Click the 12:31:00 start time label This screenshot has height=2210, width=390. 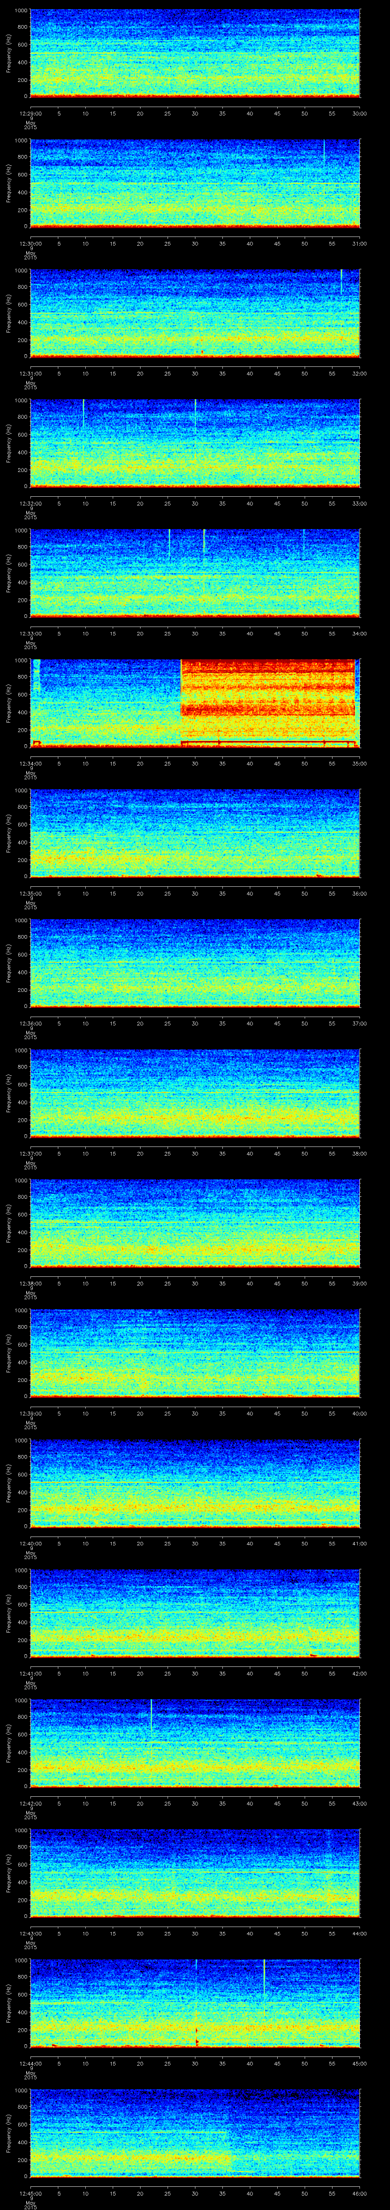pyautogui.click(x=30, y=373)
